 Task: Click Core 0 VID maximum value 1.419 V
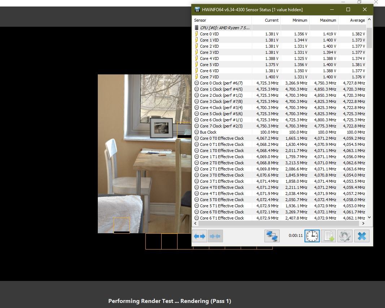coord(329,34)
